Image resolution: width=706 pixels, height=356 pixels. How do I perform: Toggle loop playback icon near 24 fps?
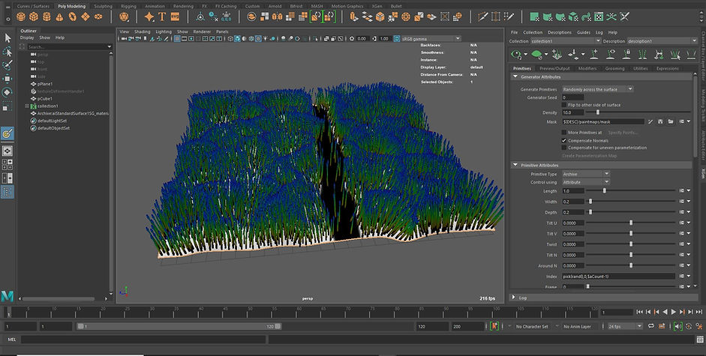(x=651, y=326)
